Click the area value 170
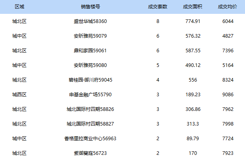The height and width of the screenshot is (162, 245). pos(193,153)
